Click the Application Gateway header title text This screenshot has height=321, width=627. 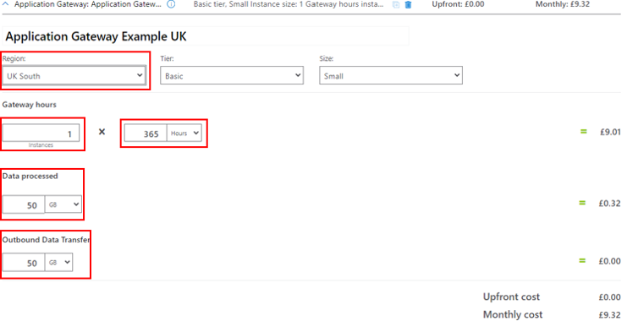(87, 5)
